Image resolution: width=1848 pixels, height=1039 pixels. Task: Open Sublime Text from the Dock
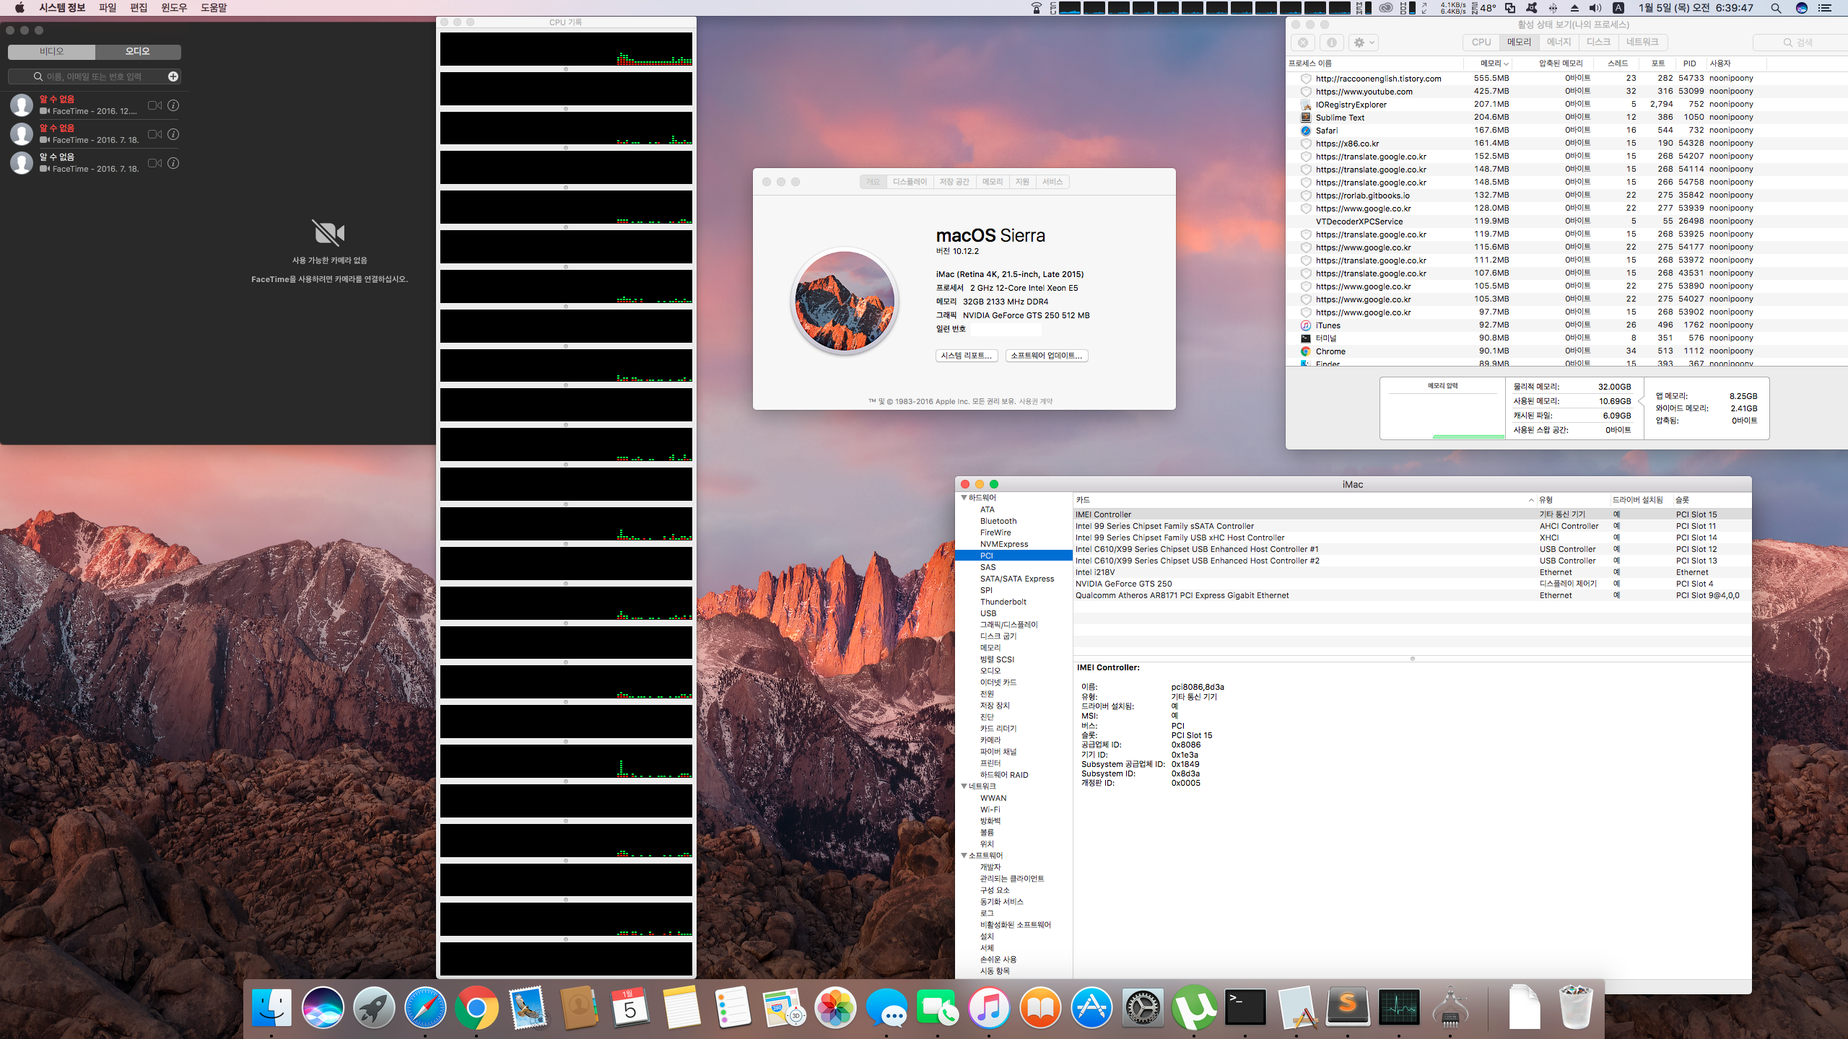pyautogui.click(x=1348, y=1007)
